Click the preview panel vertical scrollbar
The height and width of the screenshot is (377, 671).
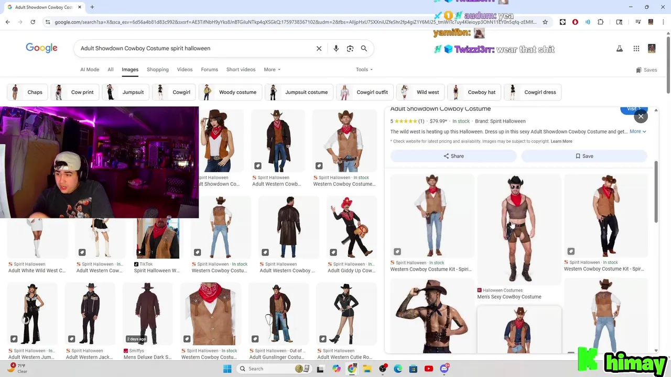(656, 191)
